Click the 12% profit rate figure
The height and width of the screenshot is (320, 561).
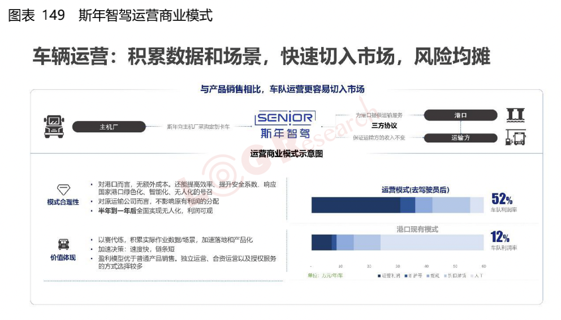click(500, 237)
